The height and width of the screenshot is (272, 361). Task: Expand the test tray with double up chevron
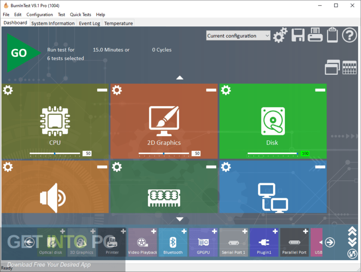352,231
